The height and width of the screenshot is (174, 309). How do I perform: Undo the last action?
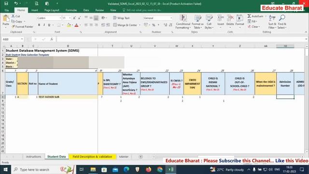pyautogui.click(x=16, y=3)
